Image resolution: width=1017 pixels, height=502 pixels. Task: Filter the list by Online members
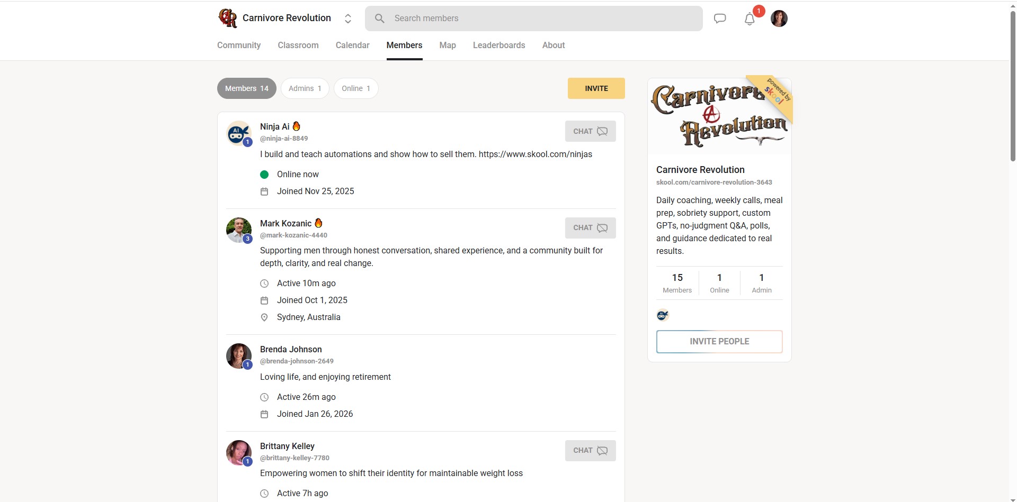tap(355, 88)
